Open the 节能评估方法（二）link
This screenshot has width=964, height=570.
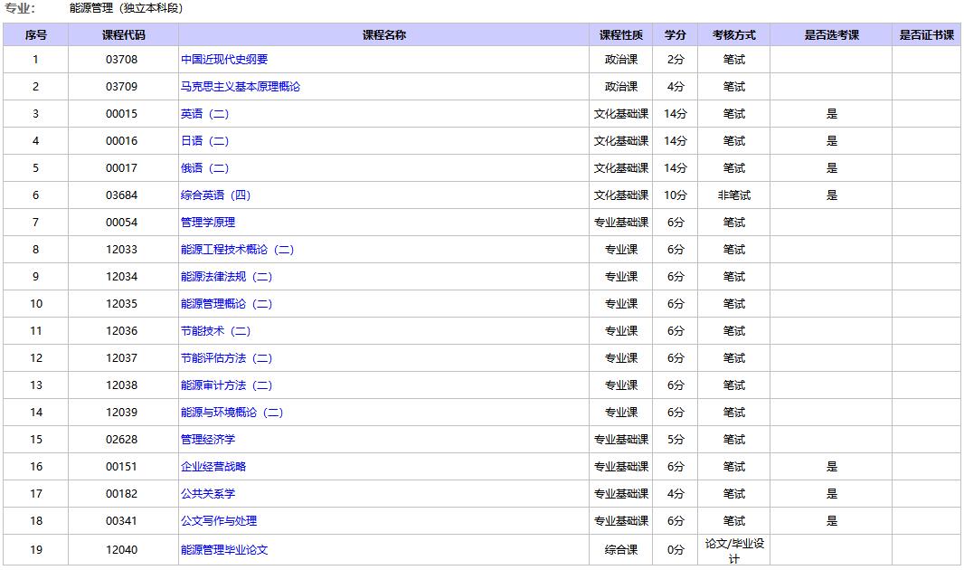pos(228,357)
